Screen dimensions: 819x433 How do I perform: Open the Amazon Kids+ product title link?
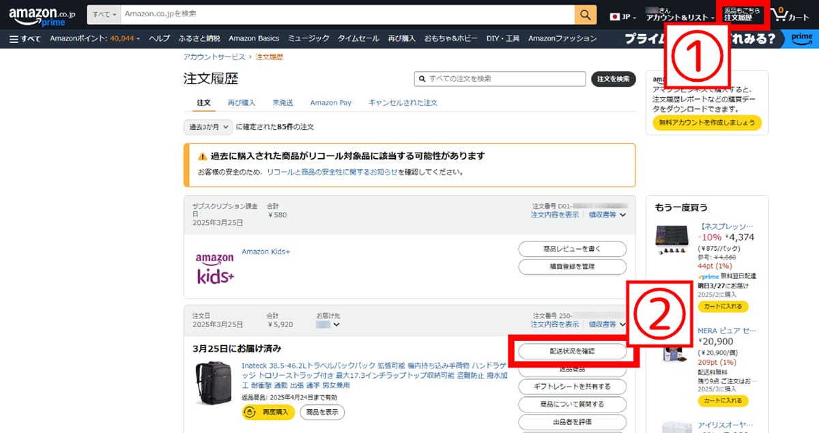point(266,252)
